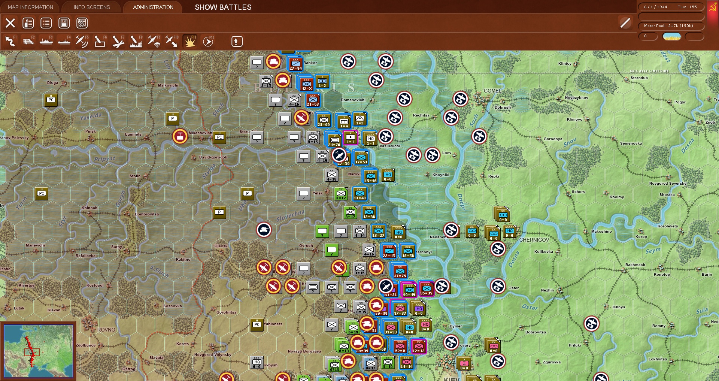Select the unit counter labeled 42=X
Screen dimensions: 719x381
tap(307, 84)
